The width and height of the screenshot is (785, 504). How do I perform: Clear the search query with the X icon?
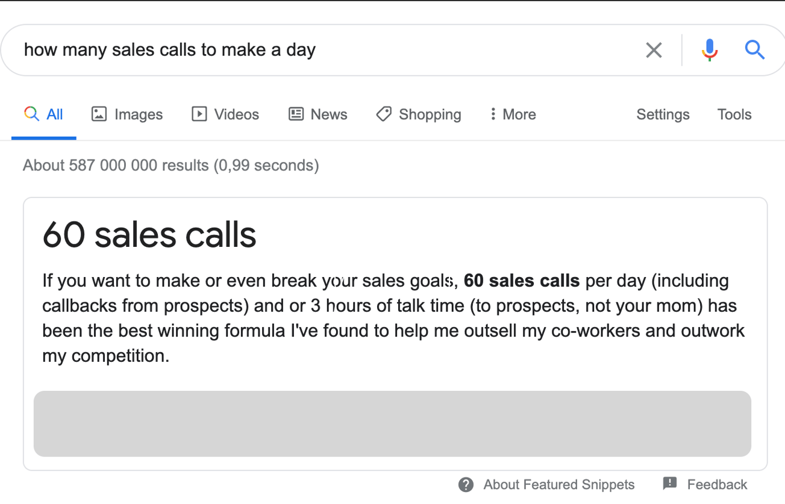654,50
